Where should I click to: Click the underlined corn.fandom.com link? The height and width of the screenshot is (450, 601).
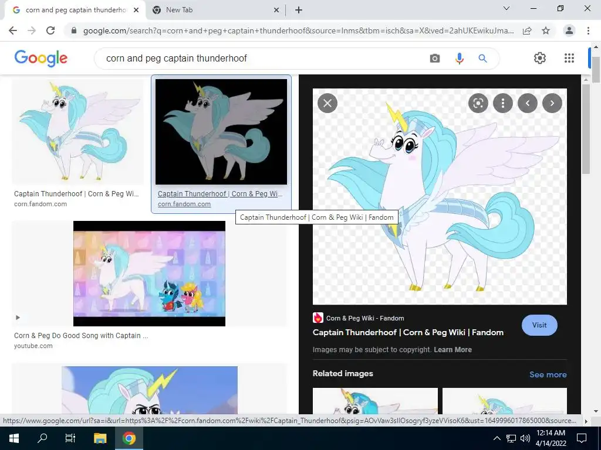[x=184, y=204]
